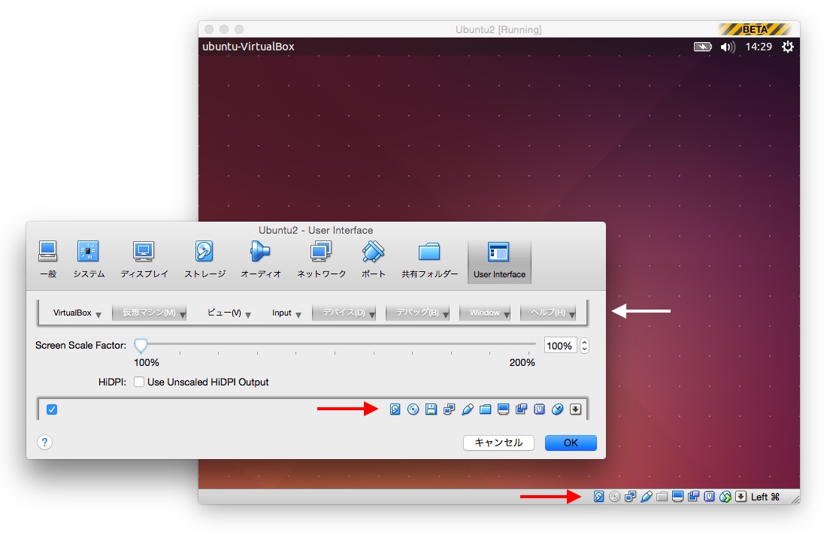Toggle network indicator in settings status bar editor
Viewport: 827px width, 541px height.
(x=449, y=410)
